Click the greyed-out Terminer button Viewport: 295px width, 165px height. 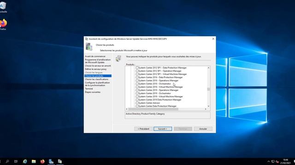[x=183, y=129]
